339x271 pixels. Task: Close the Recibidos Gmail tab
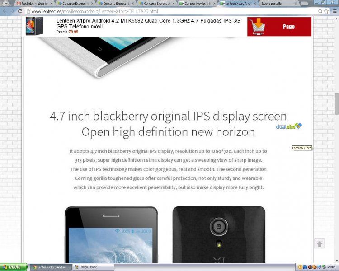(x=51, y=4)
